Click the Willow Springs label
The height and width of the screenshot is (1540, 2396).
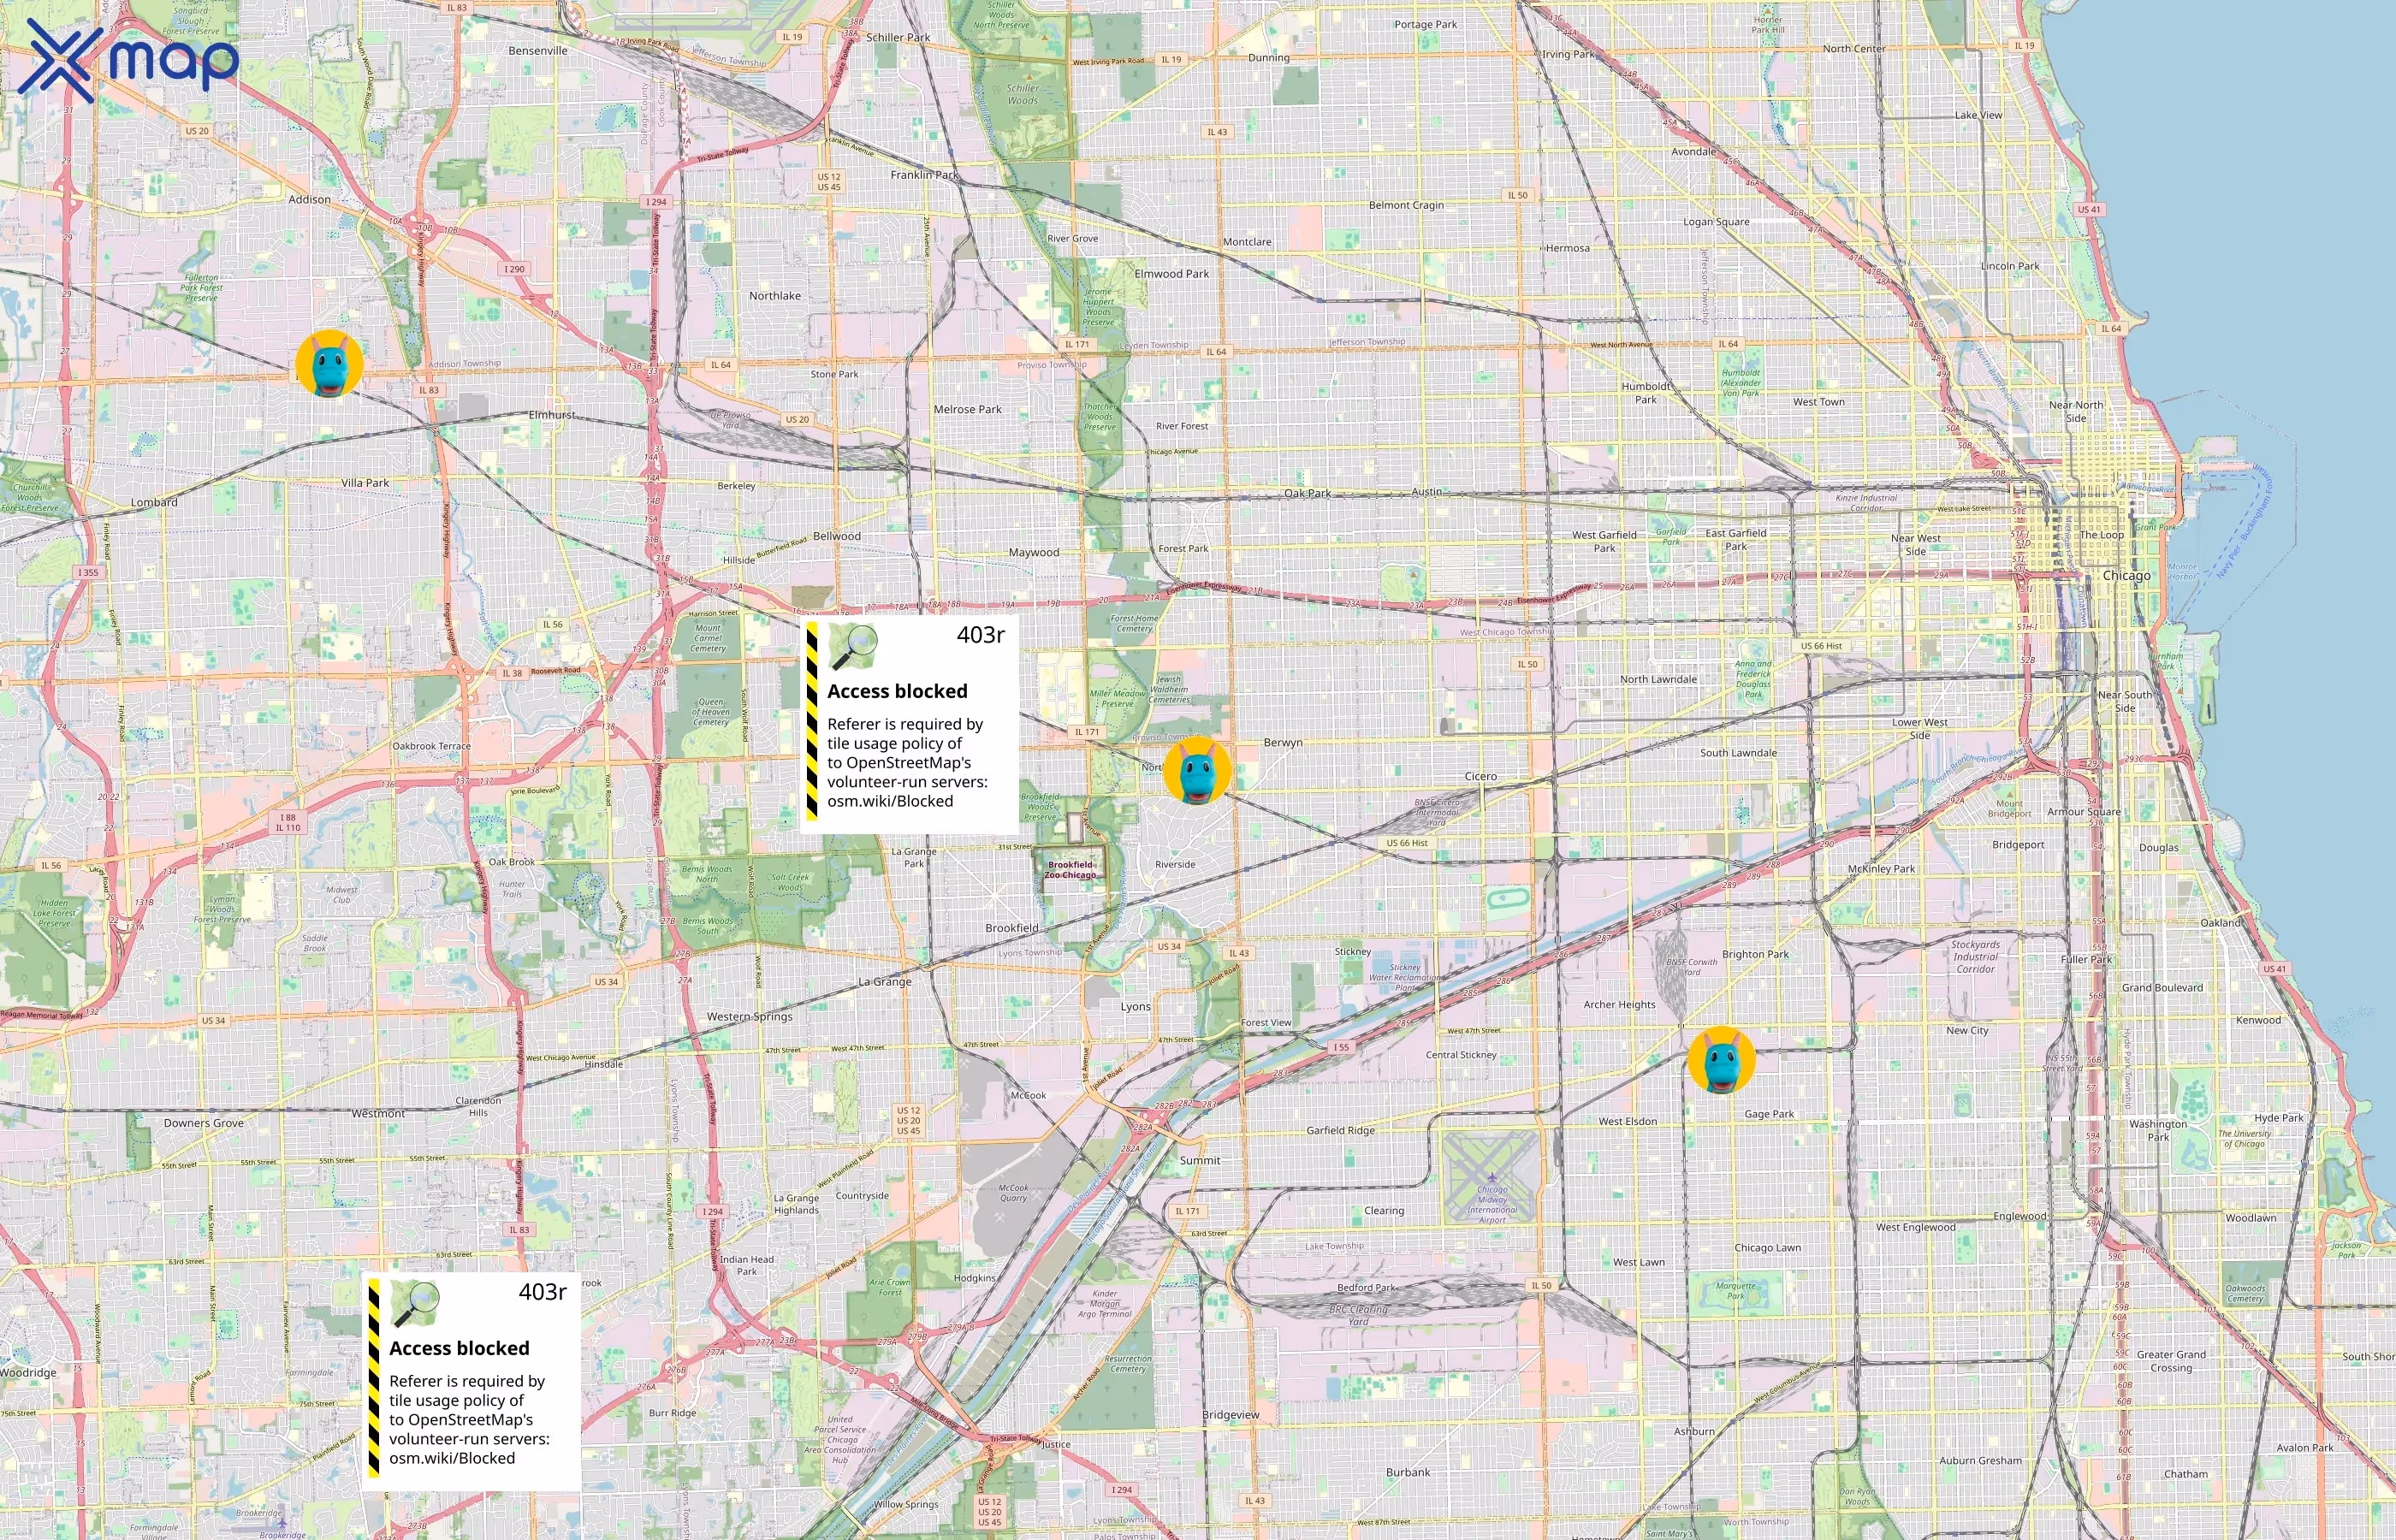[906, 1504]
